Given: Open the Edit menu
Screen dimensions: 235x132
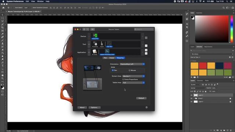Looking at the screenshot, I should point(27,1).
